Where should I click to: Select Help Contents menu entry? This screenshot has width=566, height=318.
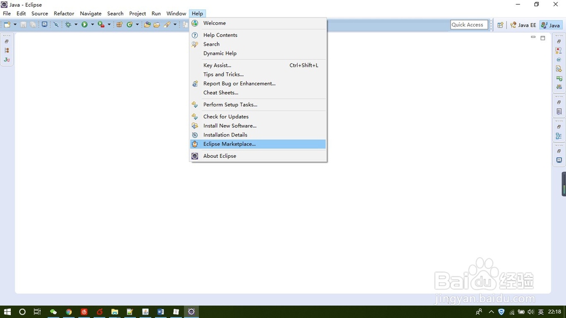pos(258,35)
